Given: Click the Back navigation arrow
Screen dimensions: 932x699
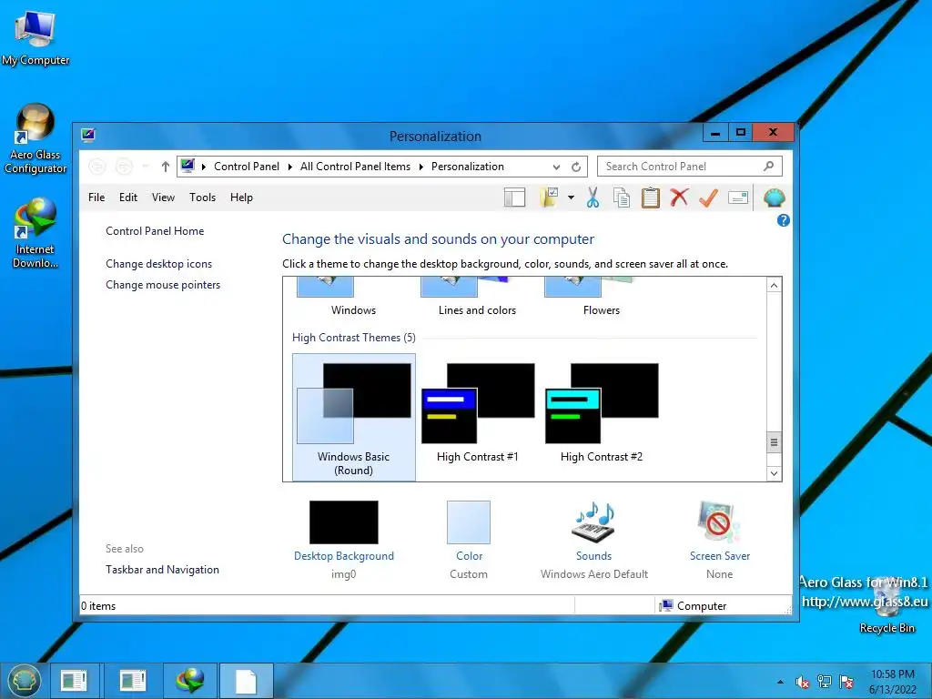Looking at the screenshot, I should tap(96, 167).
